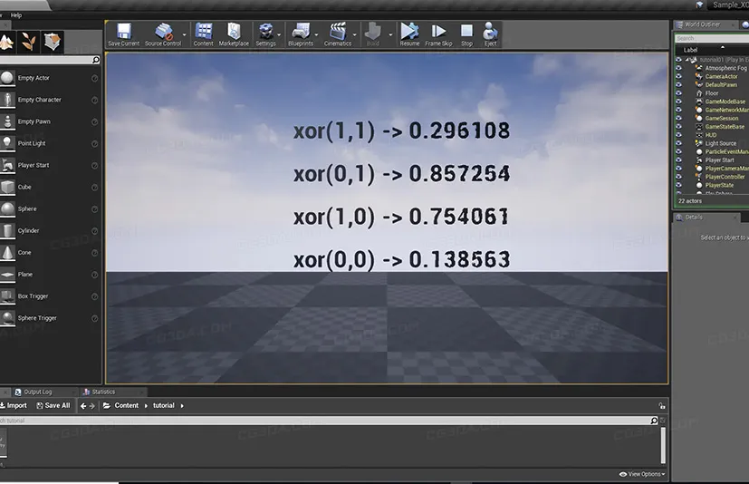749x484 pixels.
Task: Click the Place Actors search magnifier icon
Action: tap(95, 60)
